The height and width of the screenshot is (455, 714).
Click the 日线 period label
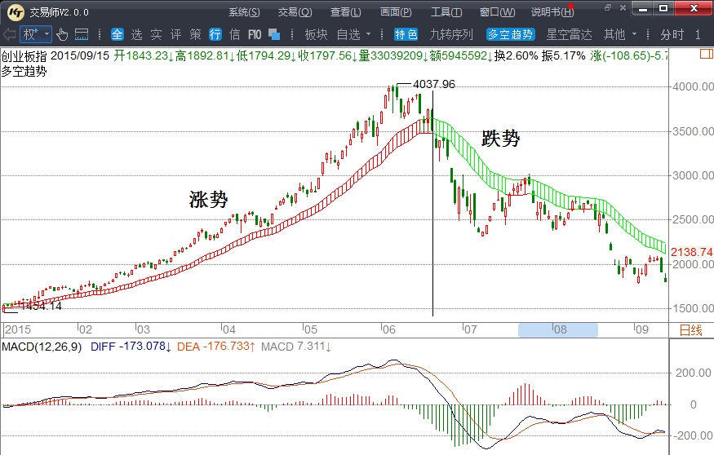[x=690, y=330]
